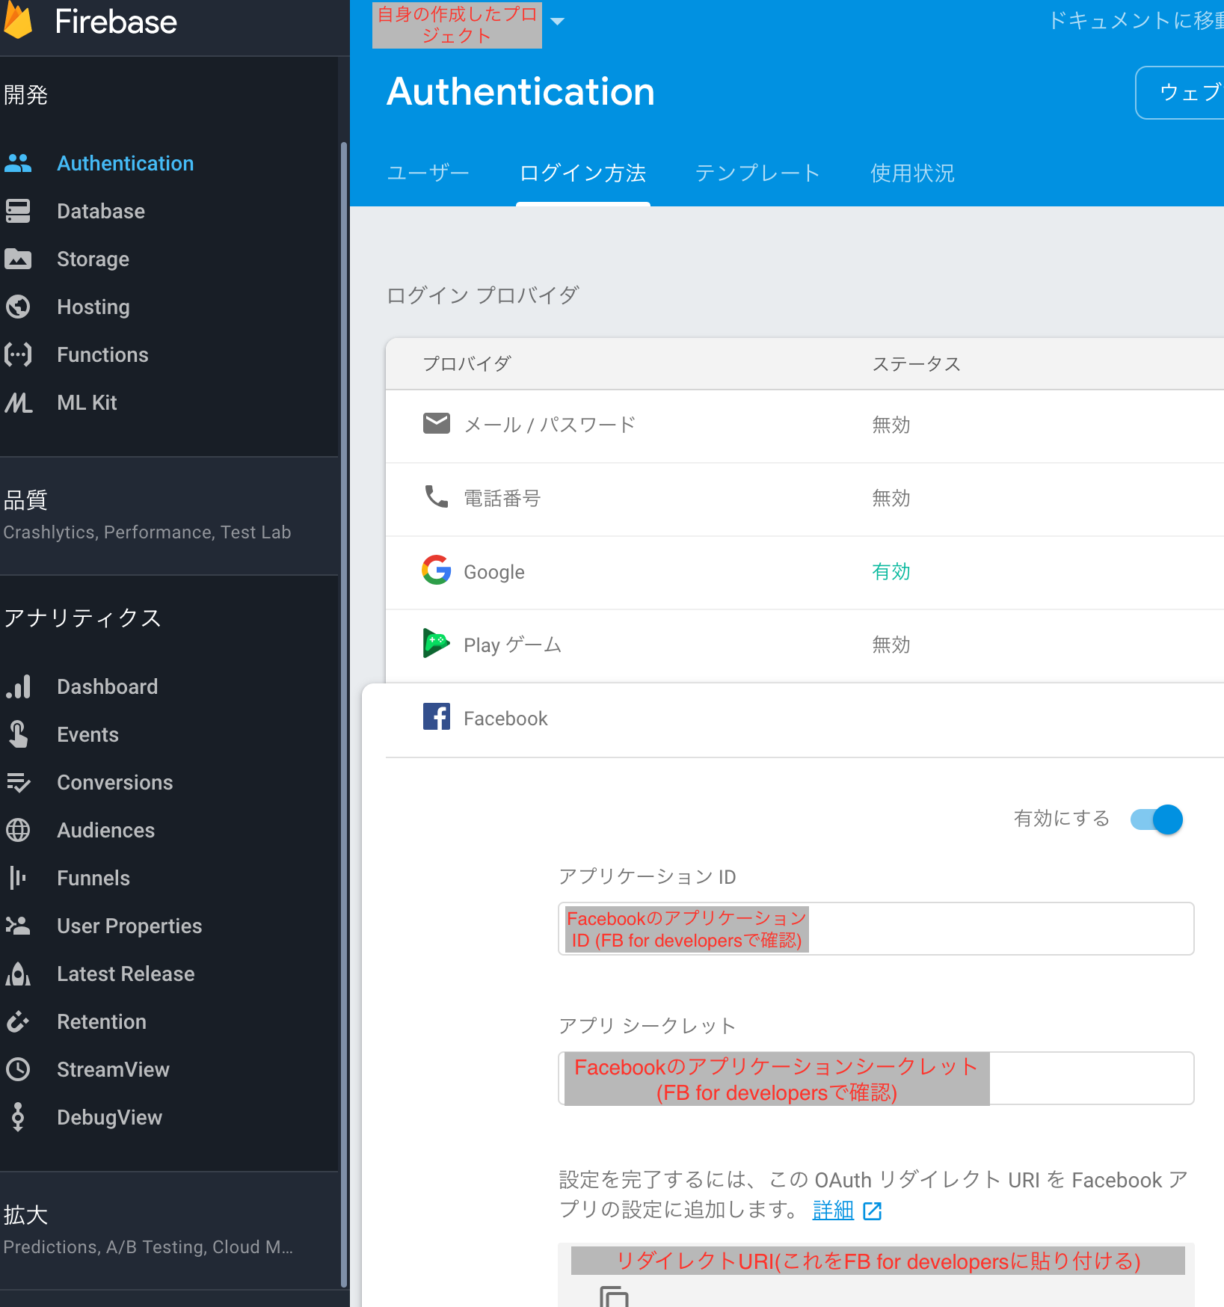1224x1307 pixels.
Task: Open the Storage menu item
Action: 93,259
